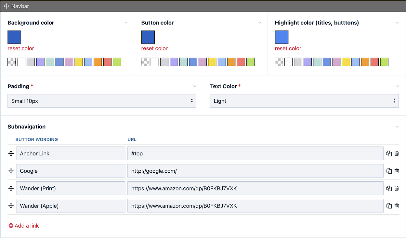The height and width of the screenshot is (238, 406).
Task: Click drag handle for Anchor Link row
Action: click(11, 153)
